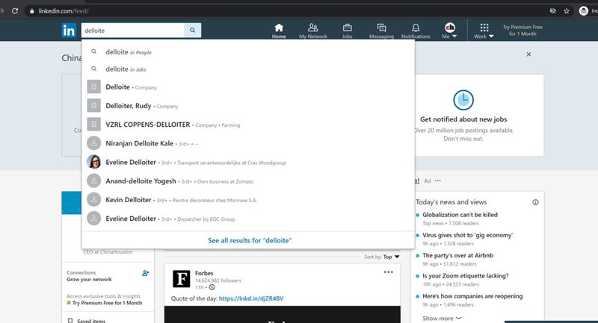598x323 pixels.
Task: Open VZRL COPPENS-DELLOITER company result
Action: point(248,125)
